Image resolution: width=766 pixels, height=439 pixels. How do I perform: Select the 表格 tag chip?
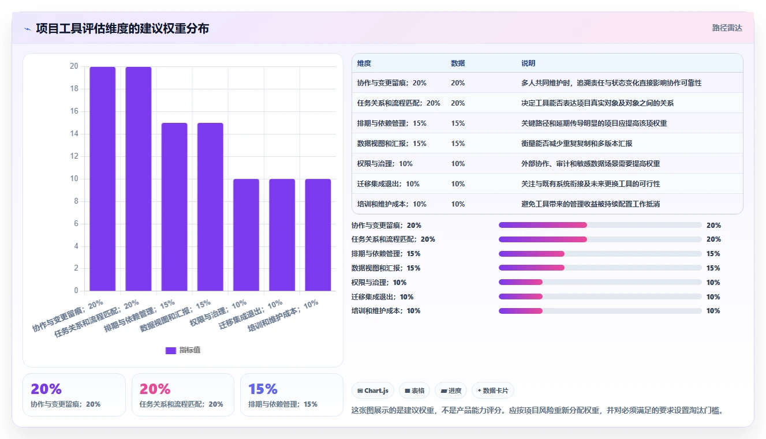coord(414,391)
